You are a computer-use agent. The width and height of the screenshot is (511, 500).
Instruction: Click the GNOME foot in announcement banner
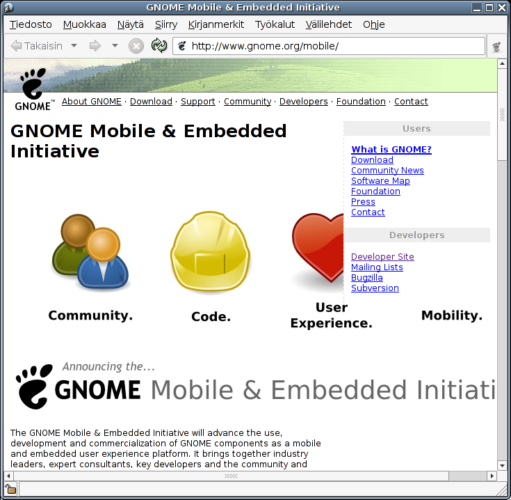pos(34,386)
